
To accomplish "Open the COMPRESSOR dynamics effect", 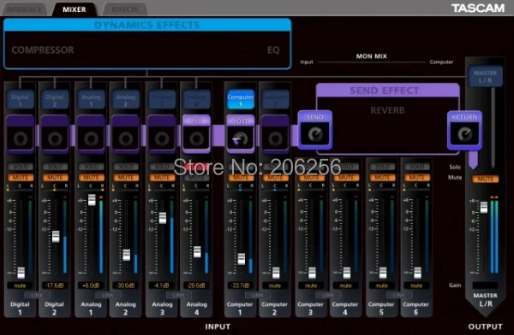I will [x=43, y=50].
